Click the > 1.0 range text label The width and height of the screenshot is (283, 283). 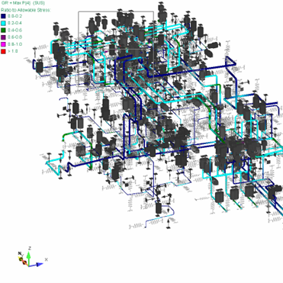tap(13, 51)
